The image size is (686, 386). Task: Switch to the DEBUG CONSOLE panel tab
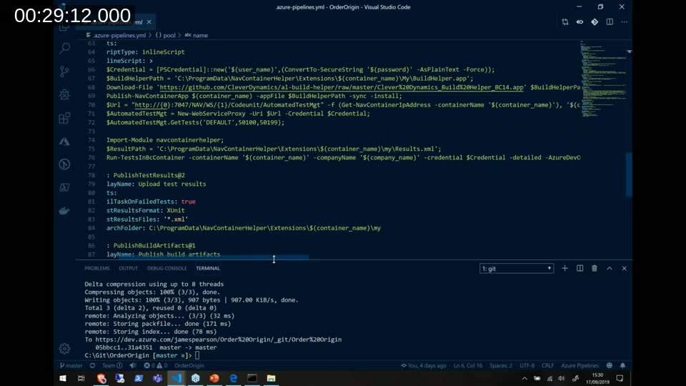point(166,268)
